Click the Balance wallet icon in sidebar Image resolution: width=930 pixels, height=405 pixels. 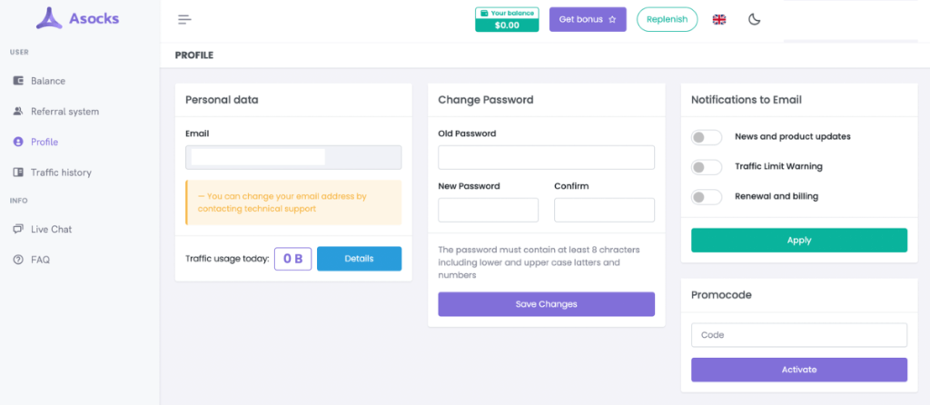tap(18, 81)
